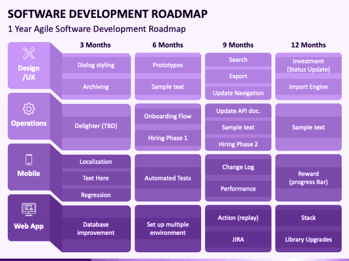Click the Dialog styling box

tap(96, 65)
